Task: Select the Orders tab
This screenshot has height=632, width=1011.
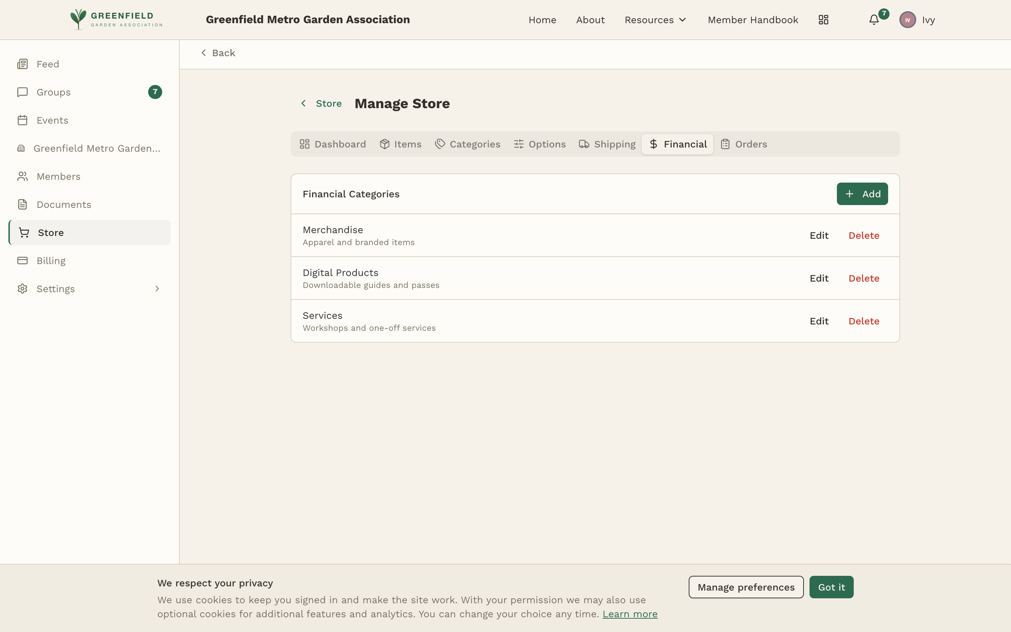Action: [x=744, y=144]
